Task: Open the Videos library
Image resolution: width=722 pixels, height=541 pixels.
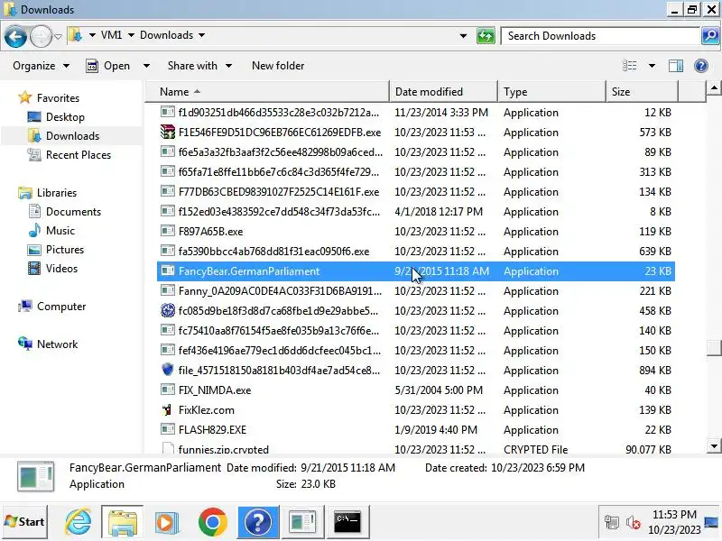Action: tap(61, 268)
